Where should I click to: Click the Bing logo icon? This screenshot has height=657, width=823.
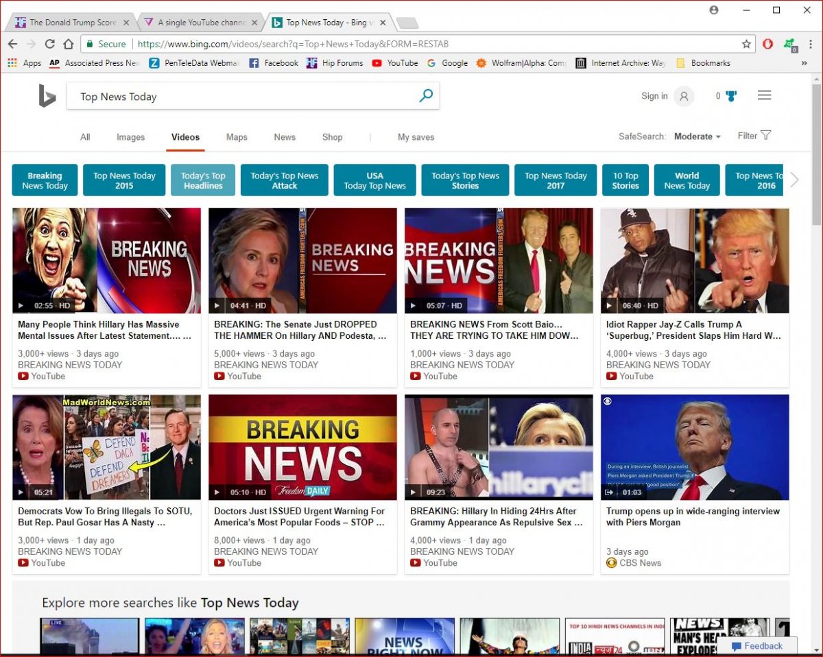click(x=47, y=96)
